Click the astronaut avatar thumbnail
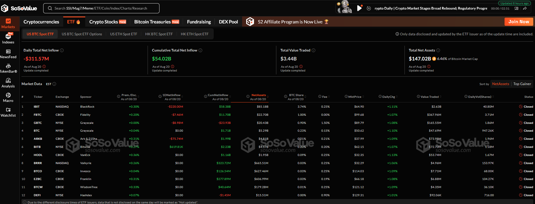 point(344,7)
